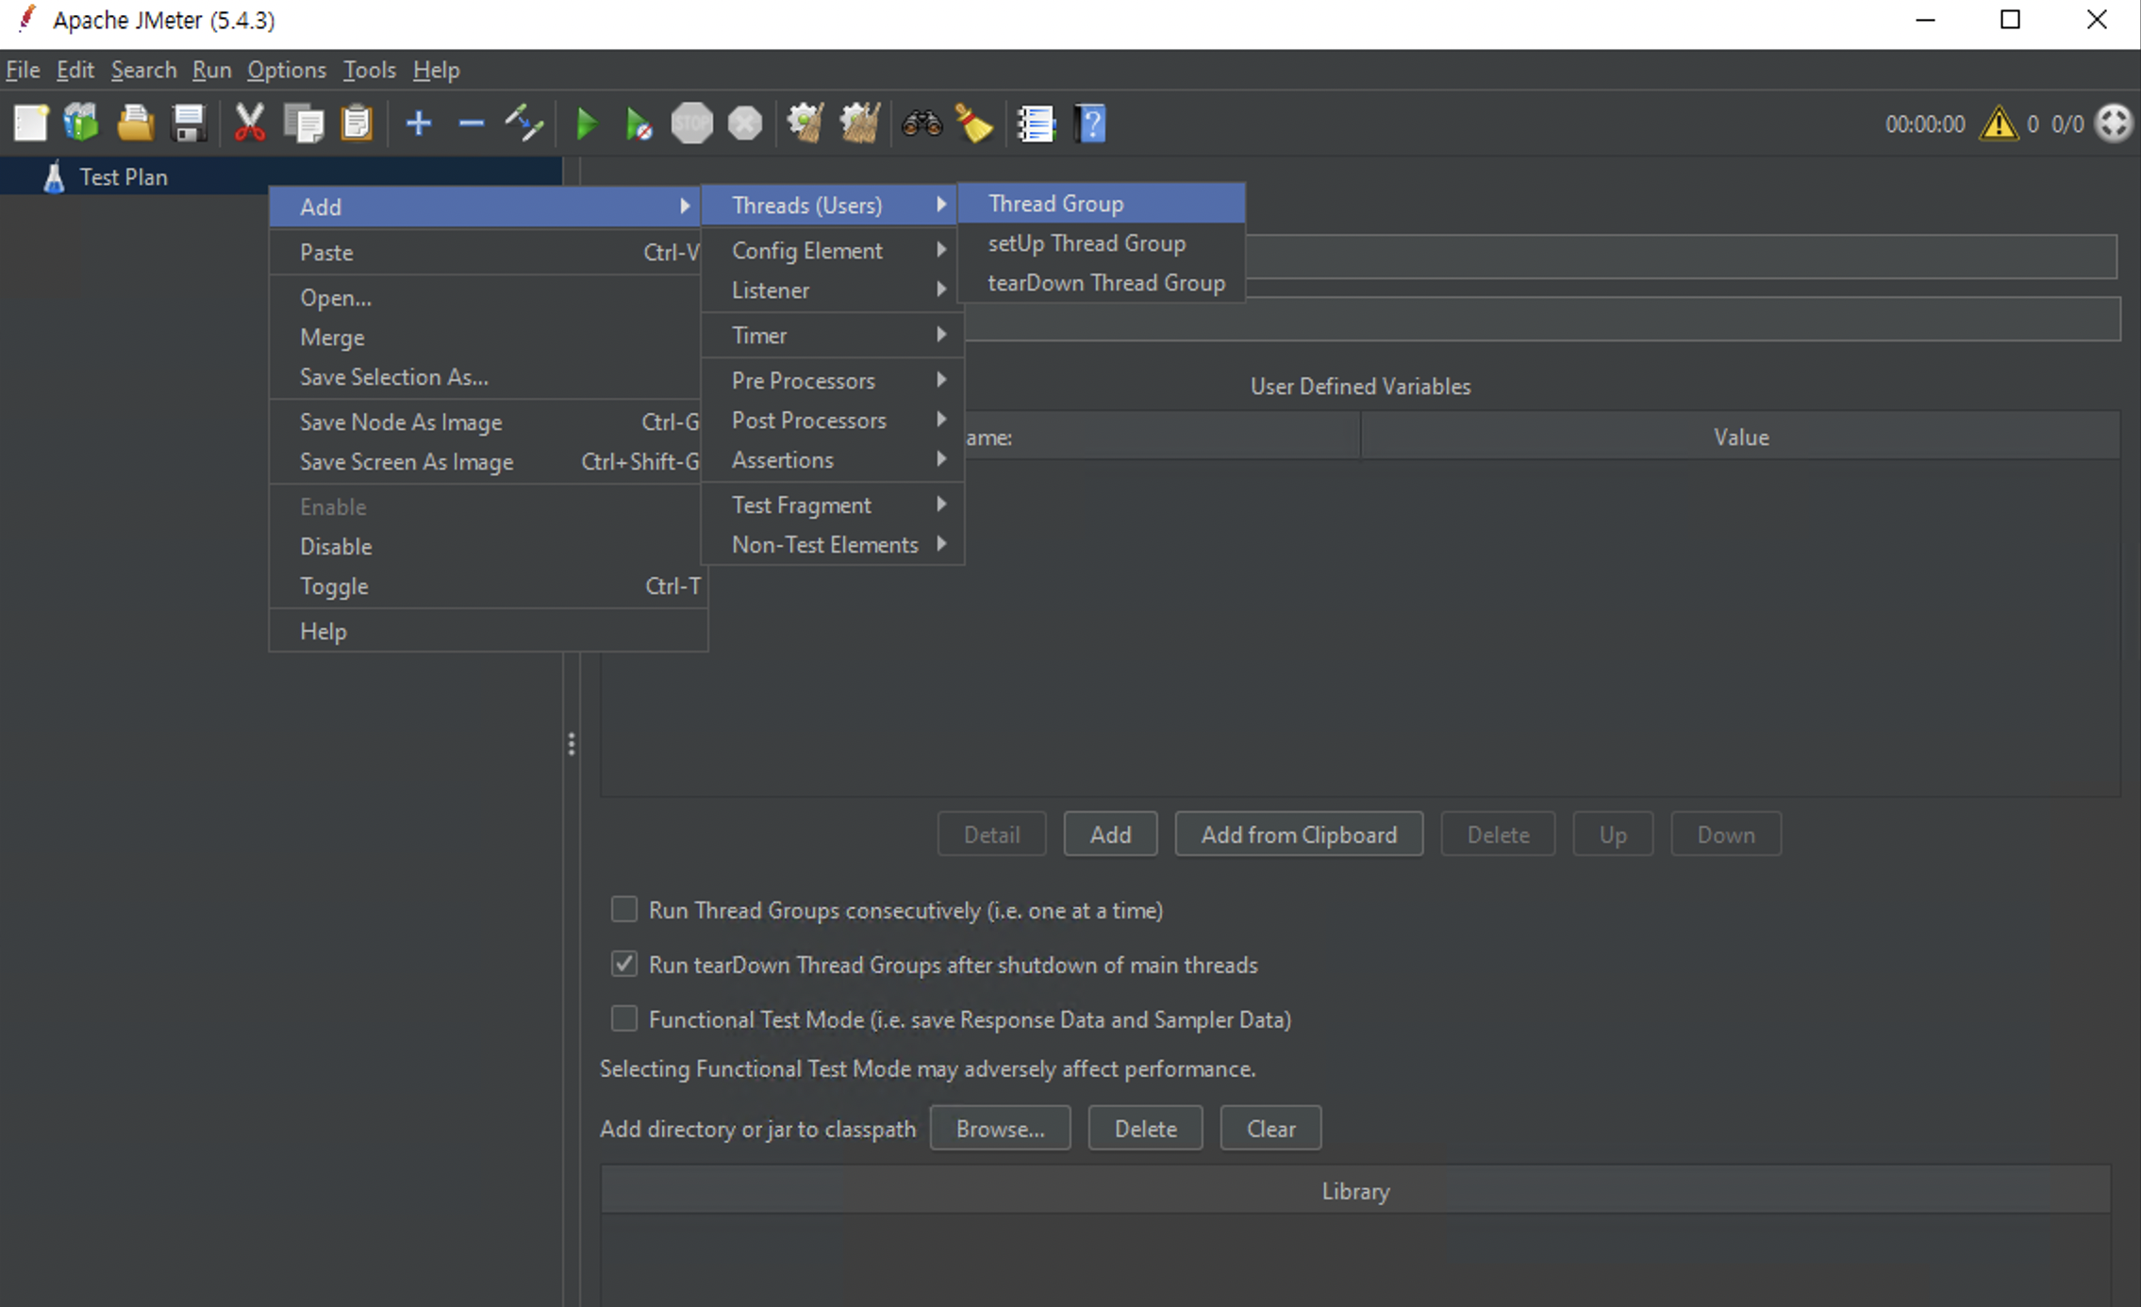
Task: Expand the Pre Processors submenu
Action: [x=833, y=380]
